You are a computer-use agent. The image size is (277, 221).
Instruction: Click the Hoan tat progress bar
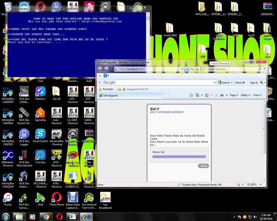pos(179,157)
